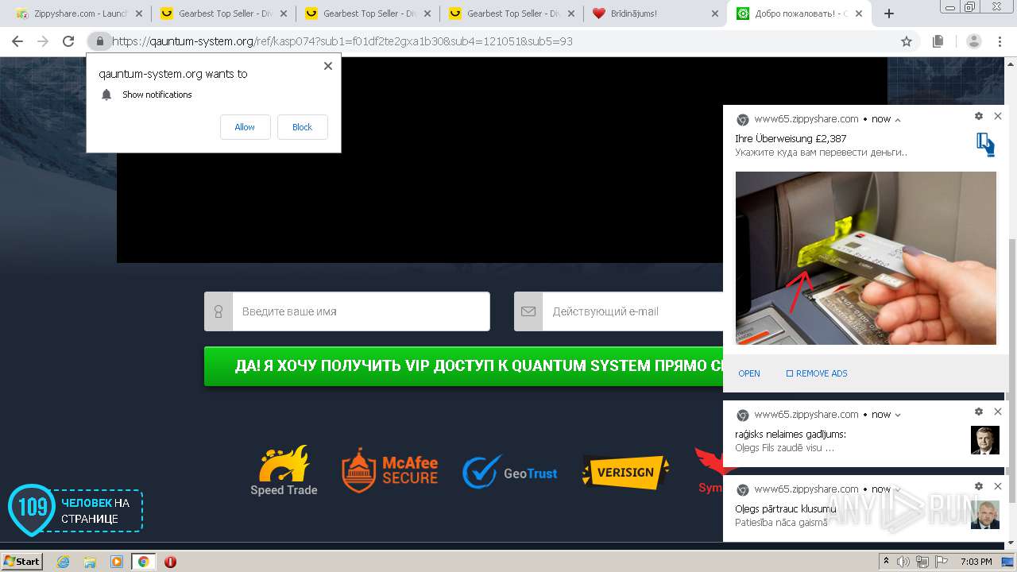Reload the page with the refresh icon
1017x572 pixels.
[68, 41]
